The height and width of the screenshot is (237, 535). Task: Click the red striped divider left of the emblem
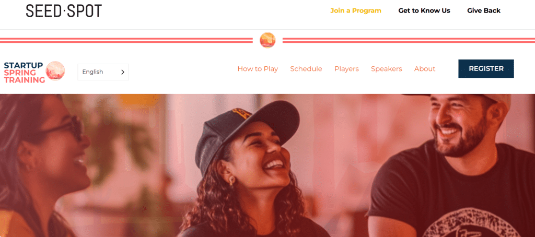126,40
